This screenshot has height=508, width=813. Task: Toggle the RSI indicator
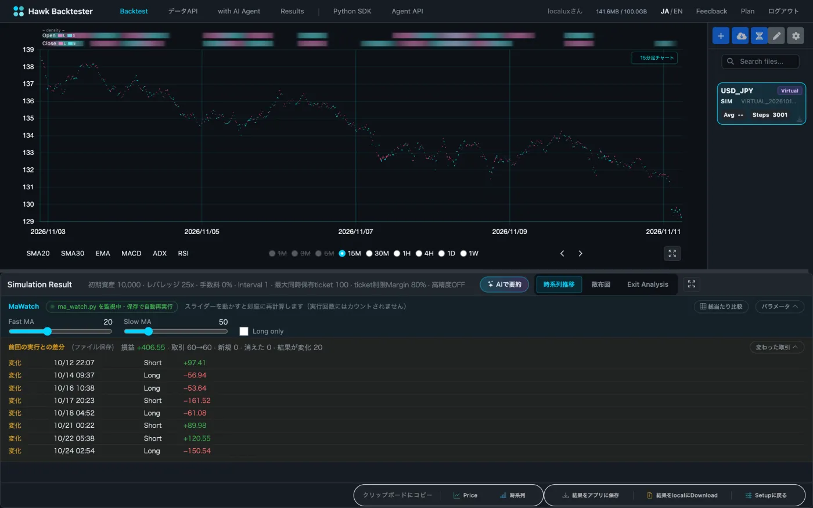coord(183,253)
